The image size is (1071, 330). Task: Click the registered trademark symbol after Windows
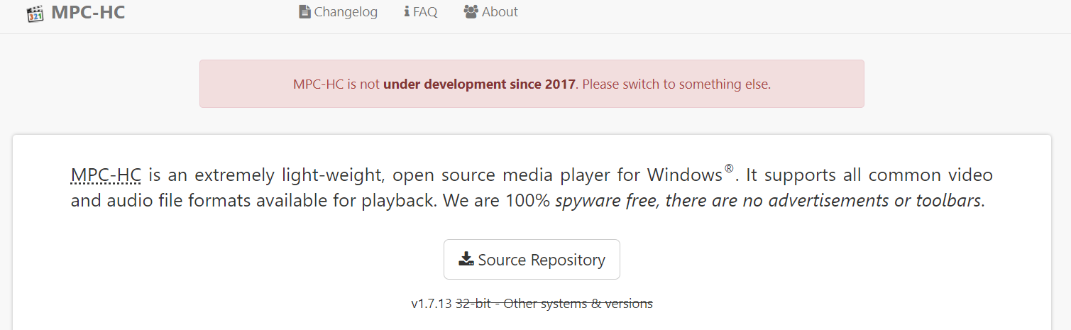729,170
